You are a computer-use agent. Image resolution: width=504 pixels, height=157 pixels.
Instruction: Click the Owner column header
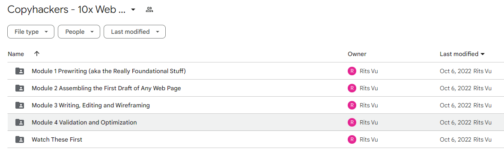coord(357,54)
